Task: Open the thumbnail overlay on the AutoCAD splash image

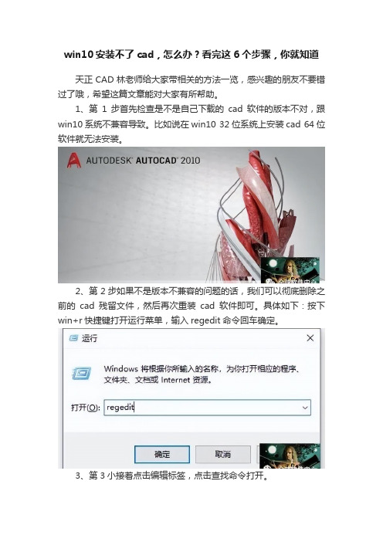Action: pyautogui.click(x=290, y=270)
